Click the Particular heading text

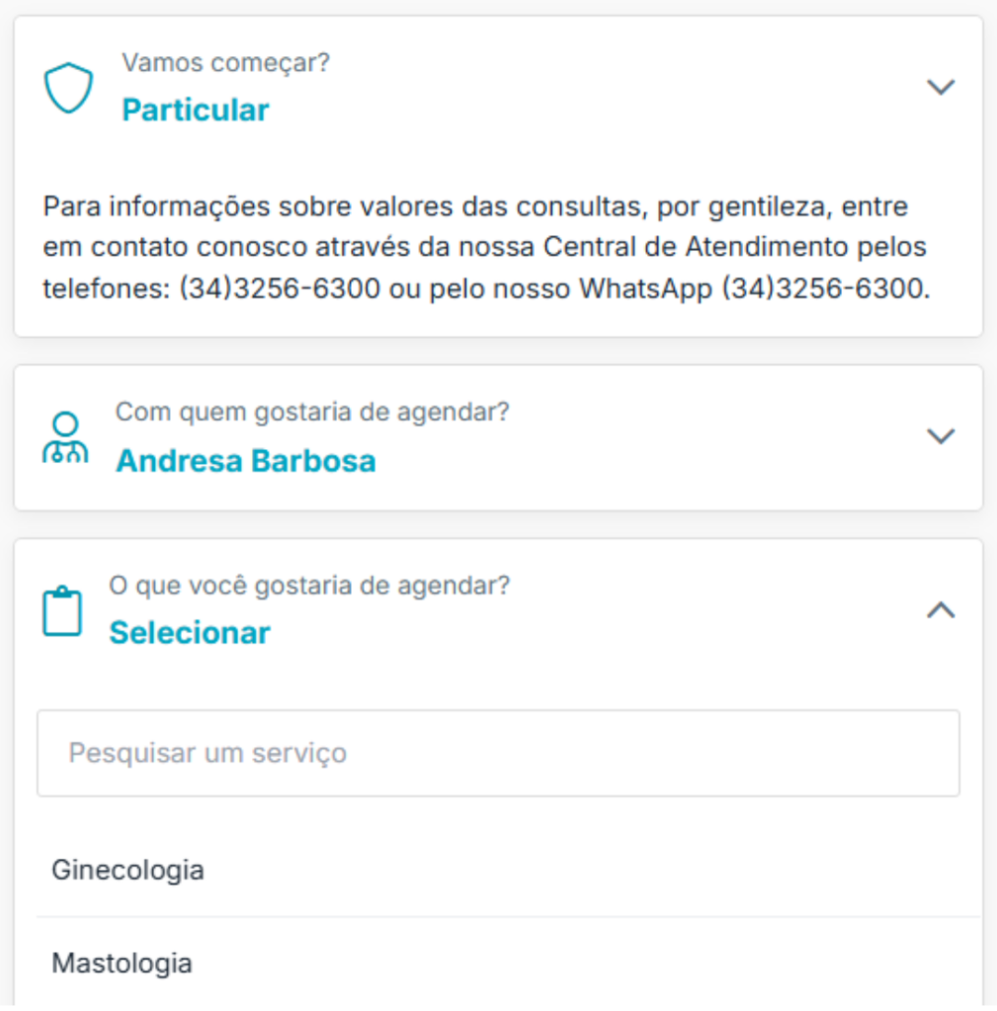click(195, 110)
